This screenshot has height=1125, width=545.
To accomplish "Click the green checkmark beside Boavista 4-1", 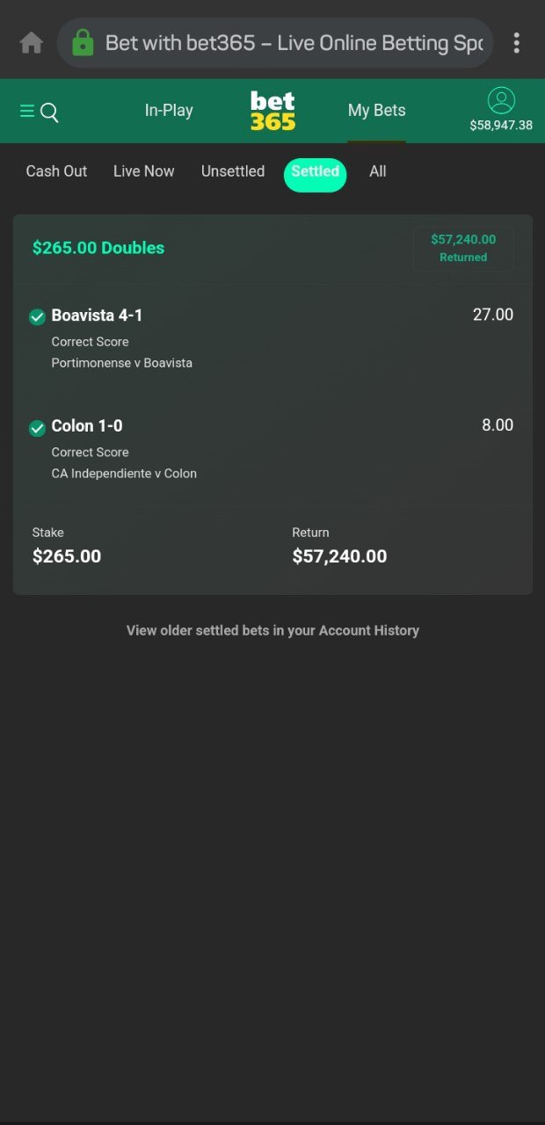I will pos(37,316).
